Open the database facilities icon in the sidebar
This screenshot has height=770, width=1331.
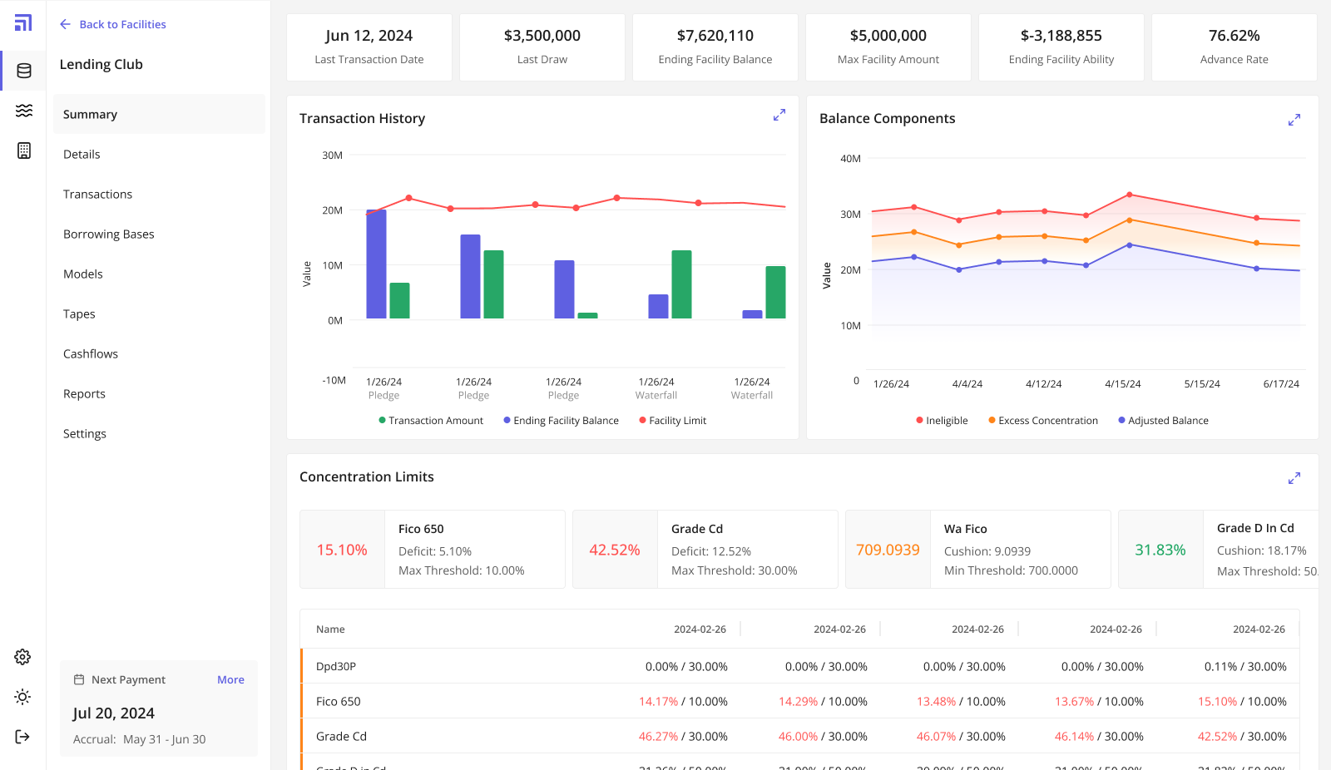[24, 71]
